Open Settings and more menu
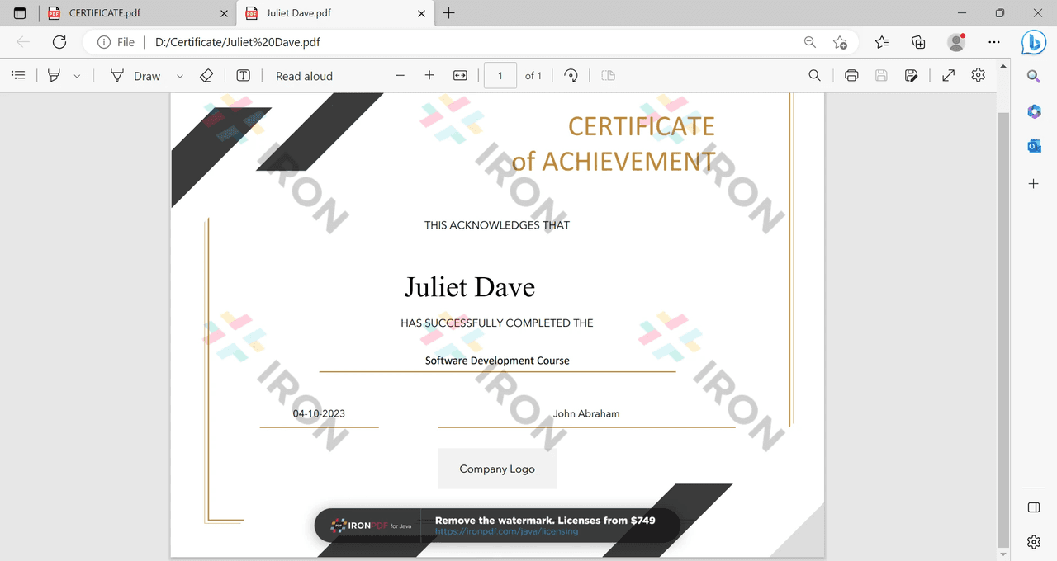This screenshot has width=1057, height=561. [994, 42]
